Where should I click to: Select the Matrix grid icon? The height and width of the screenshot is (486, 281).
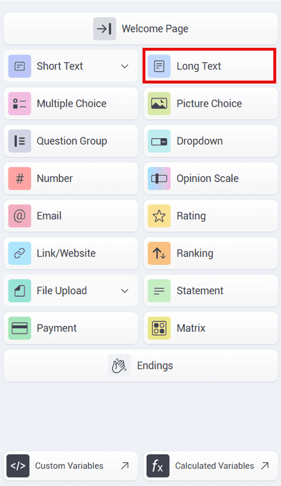159,328
